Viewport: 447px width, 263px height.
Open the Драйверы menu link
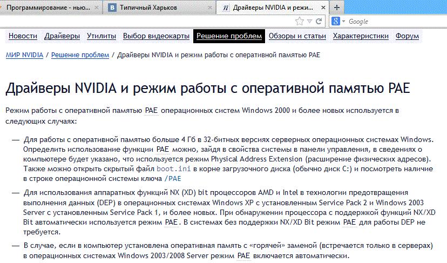pyautogui.click(x=62, y=36)
